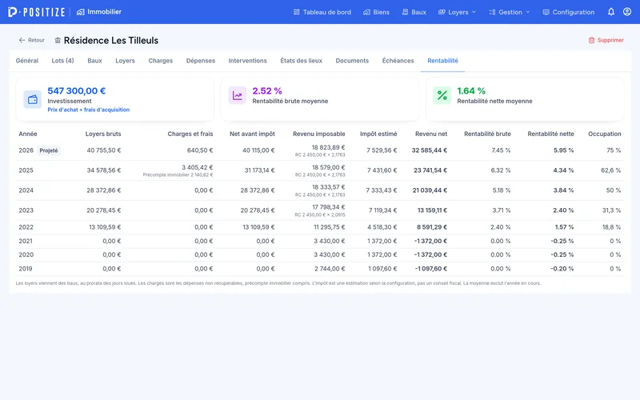Open the Immobilier module icon
The width and height of the screenshot is (640, 400).
[x=81, y=12]
